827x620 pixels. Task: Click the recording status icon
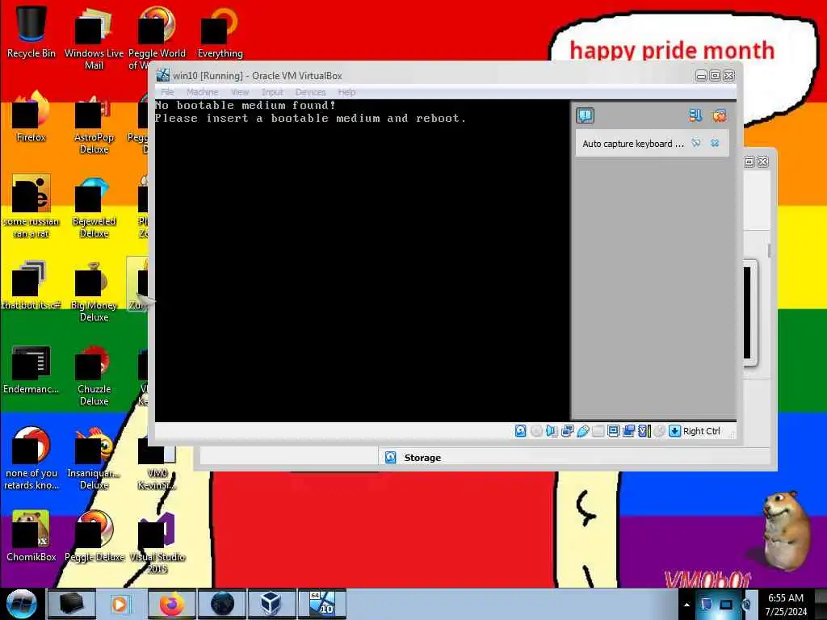click(x=628, y=431)
